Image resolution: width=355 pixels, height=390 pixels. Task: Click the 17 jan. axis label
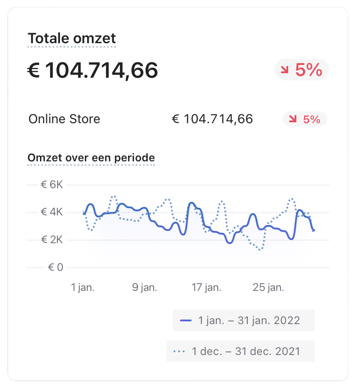click(x=206, y=287)
